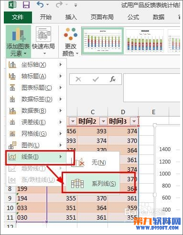Image resolution: width=183 pixels, height=235 pixels.
Task: Click the 数据表 menu icon
Action: point(12,111)
